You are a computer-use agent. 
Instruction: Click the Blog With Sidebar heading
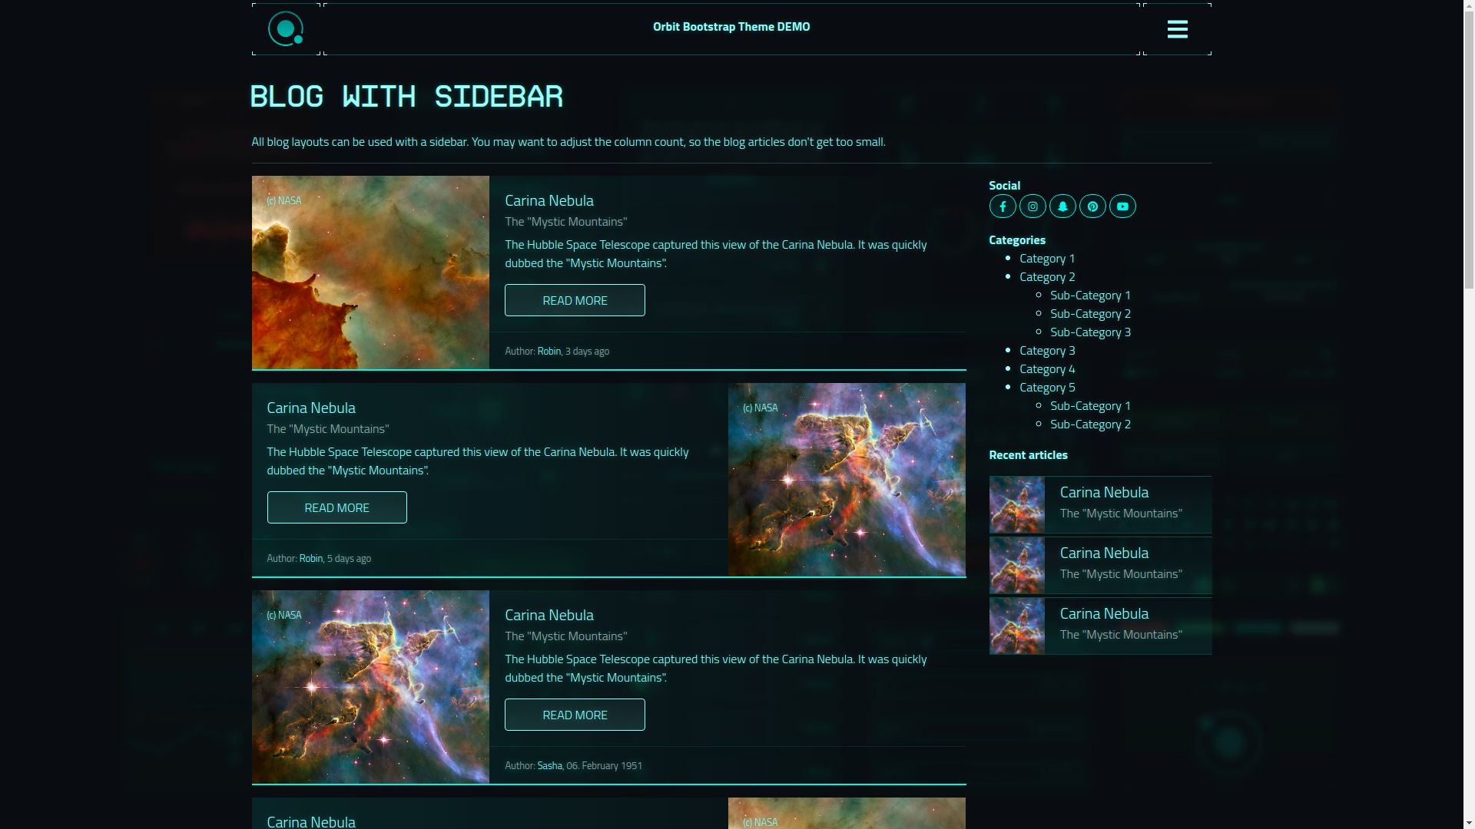(406, 97)
